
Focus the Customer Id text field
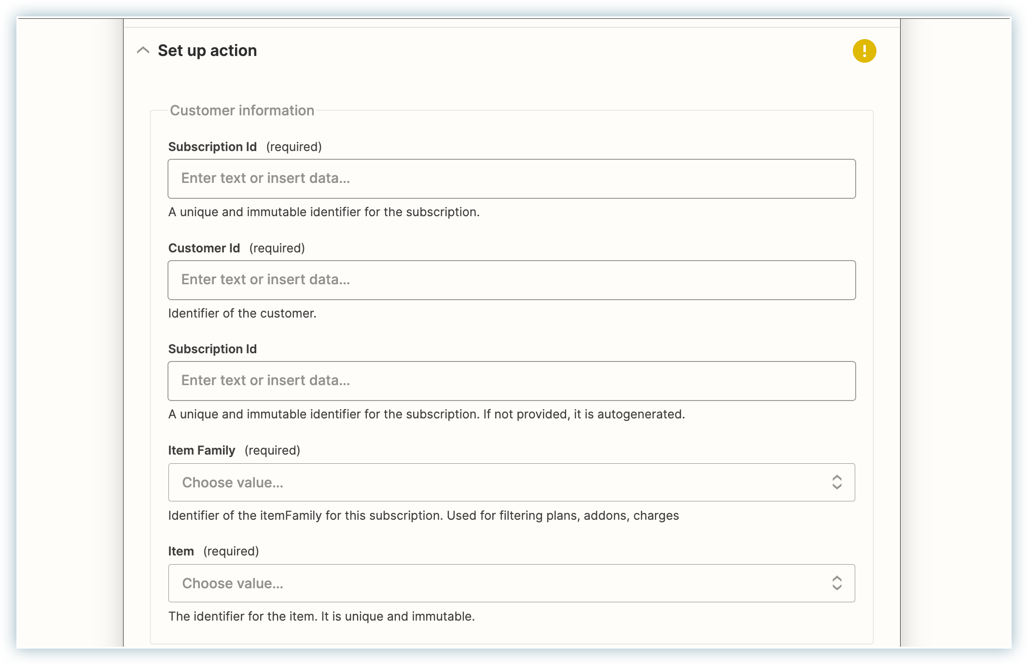point(511,280)
